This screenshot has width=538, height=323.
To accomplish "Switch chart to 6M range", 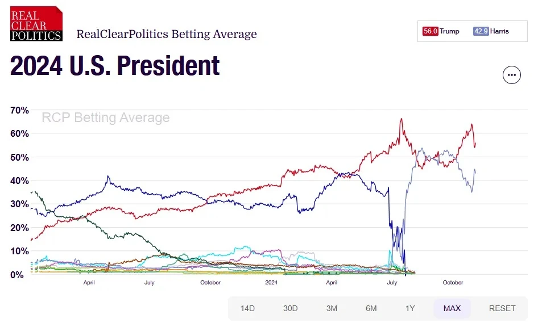I will pos(371,308).
